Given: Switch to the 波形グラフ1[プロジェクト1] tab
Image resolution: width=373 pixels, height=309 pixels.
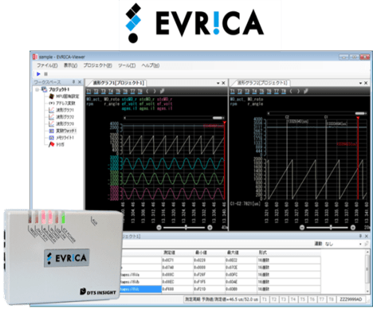Looking at the screenshot, I should point(118,83).
